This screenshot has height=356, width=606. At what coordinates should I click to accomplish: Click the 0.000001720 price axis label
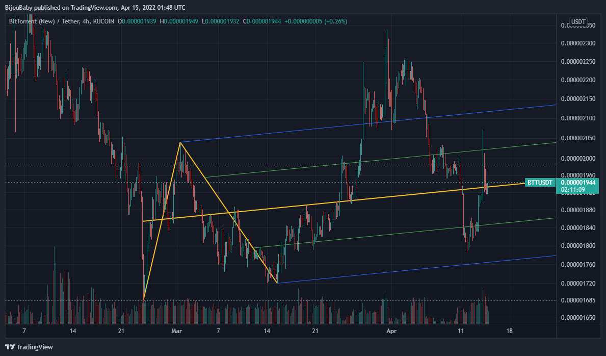click(578, 284)
